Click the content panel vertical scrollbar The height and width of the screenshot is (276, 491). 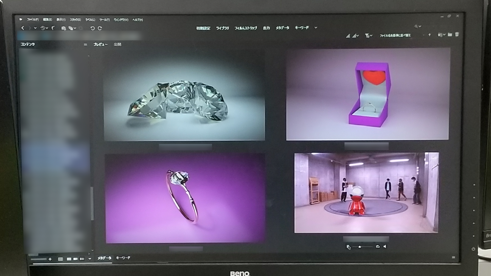tap(92, 204)
